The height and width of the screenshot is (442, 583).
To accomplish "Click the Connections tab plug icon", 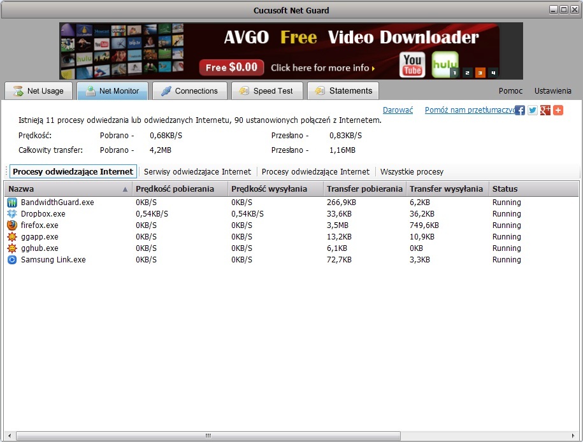I will [x=166, y=90].
